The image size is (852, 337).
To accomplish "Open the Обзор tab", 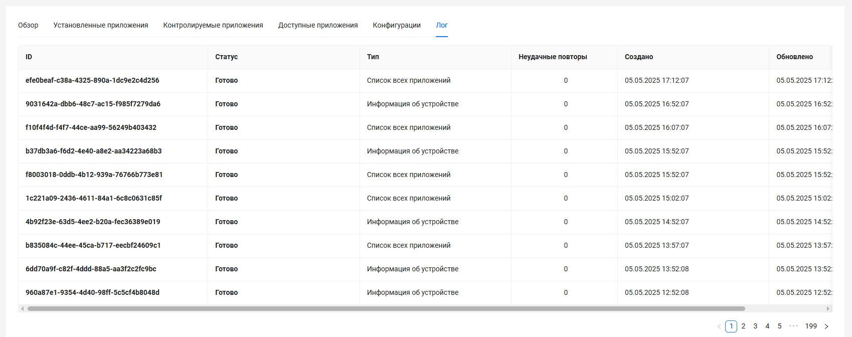I will [28, 26].
